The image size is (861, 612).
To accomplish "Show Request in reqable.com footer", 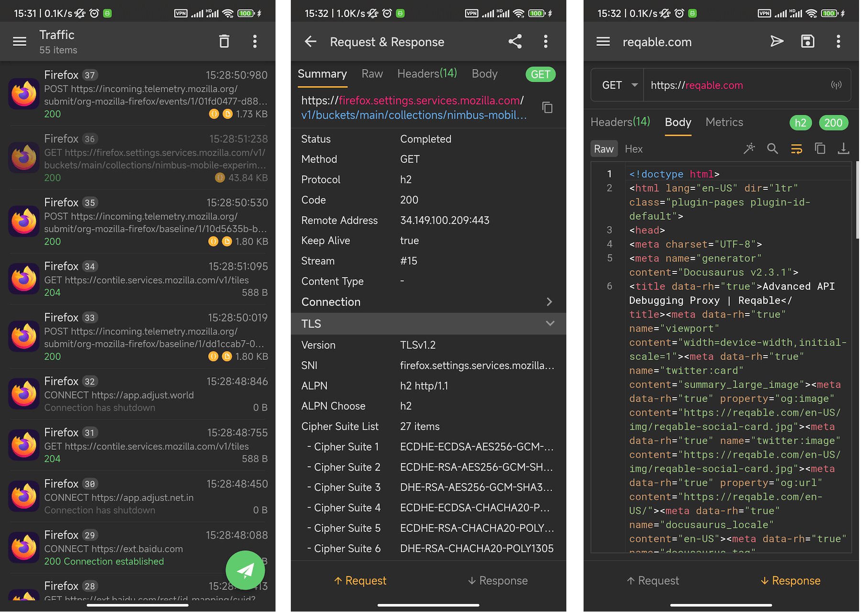I will pos(652,580).
